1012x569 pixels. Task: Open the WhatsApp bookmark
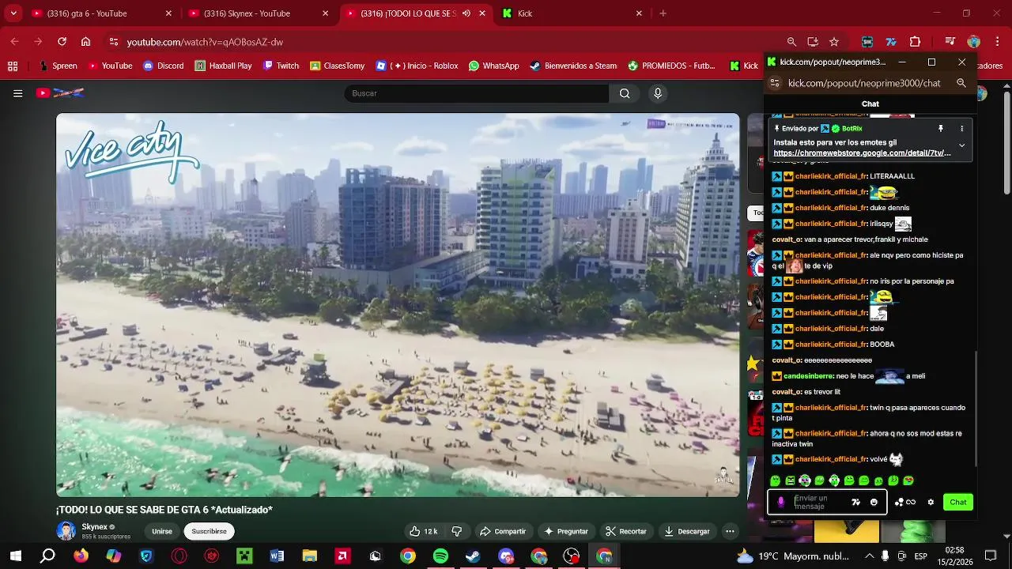click(493, 66)
